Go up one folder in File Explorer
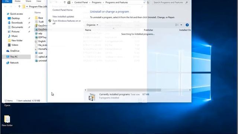Image resolution: width=238 pixels, height=134 pixels. 19,7
